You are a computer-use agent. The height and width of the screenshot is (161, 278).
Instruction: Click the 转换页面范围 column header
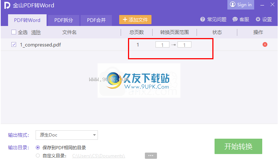(175, 32)
